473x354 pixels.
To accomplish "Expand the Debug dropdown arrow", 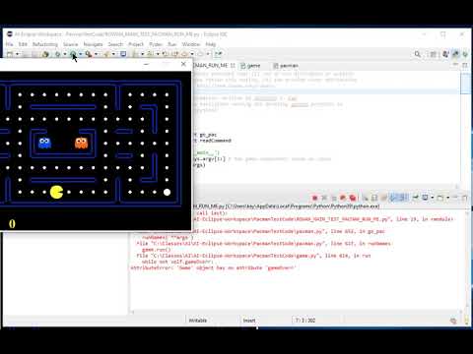I will tap(65, 54).
